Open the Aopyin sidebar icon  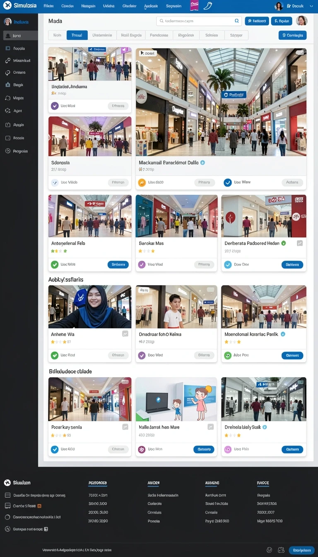8,125
